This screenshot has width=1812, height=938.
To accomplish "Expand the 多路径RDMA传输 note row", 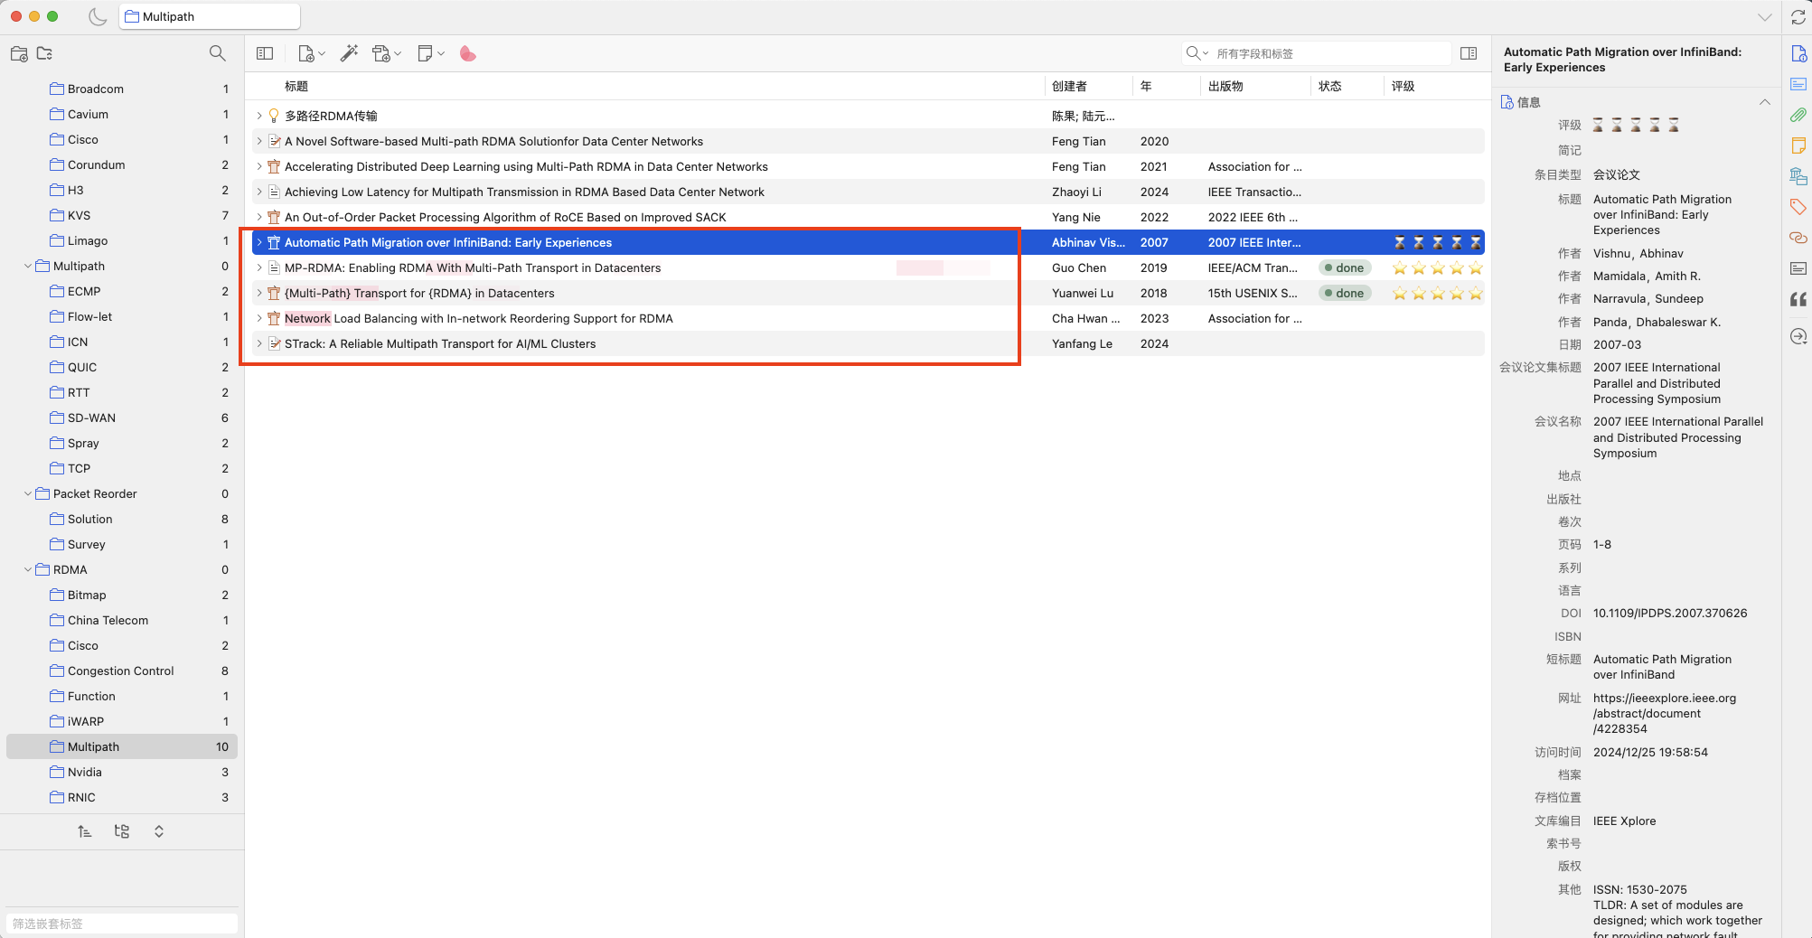I will pyautogui.click(x=259, y=116).
